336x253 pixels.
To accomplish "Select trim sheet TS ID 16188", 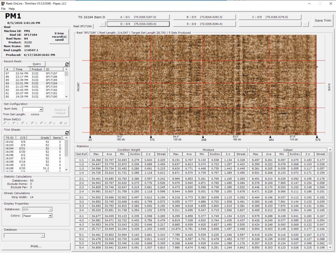I will point(34,168).
